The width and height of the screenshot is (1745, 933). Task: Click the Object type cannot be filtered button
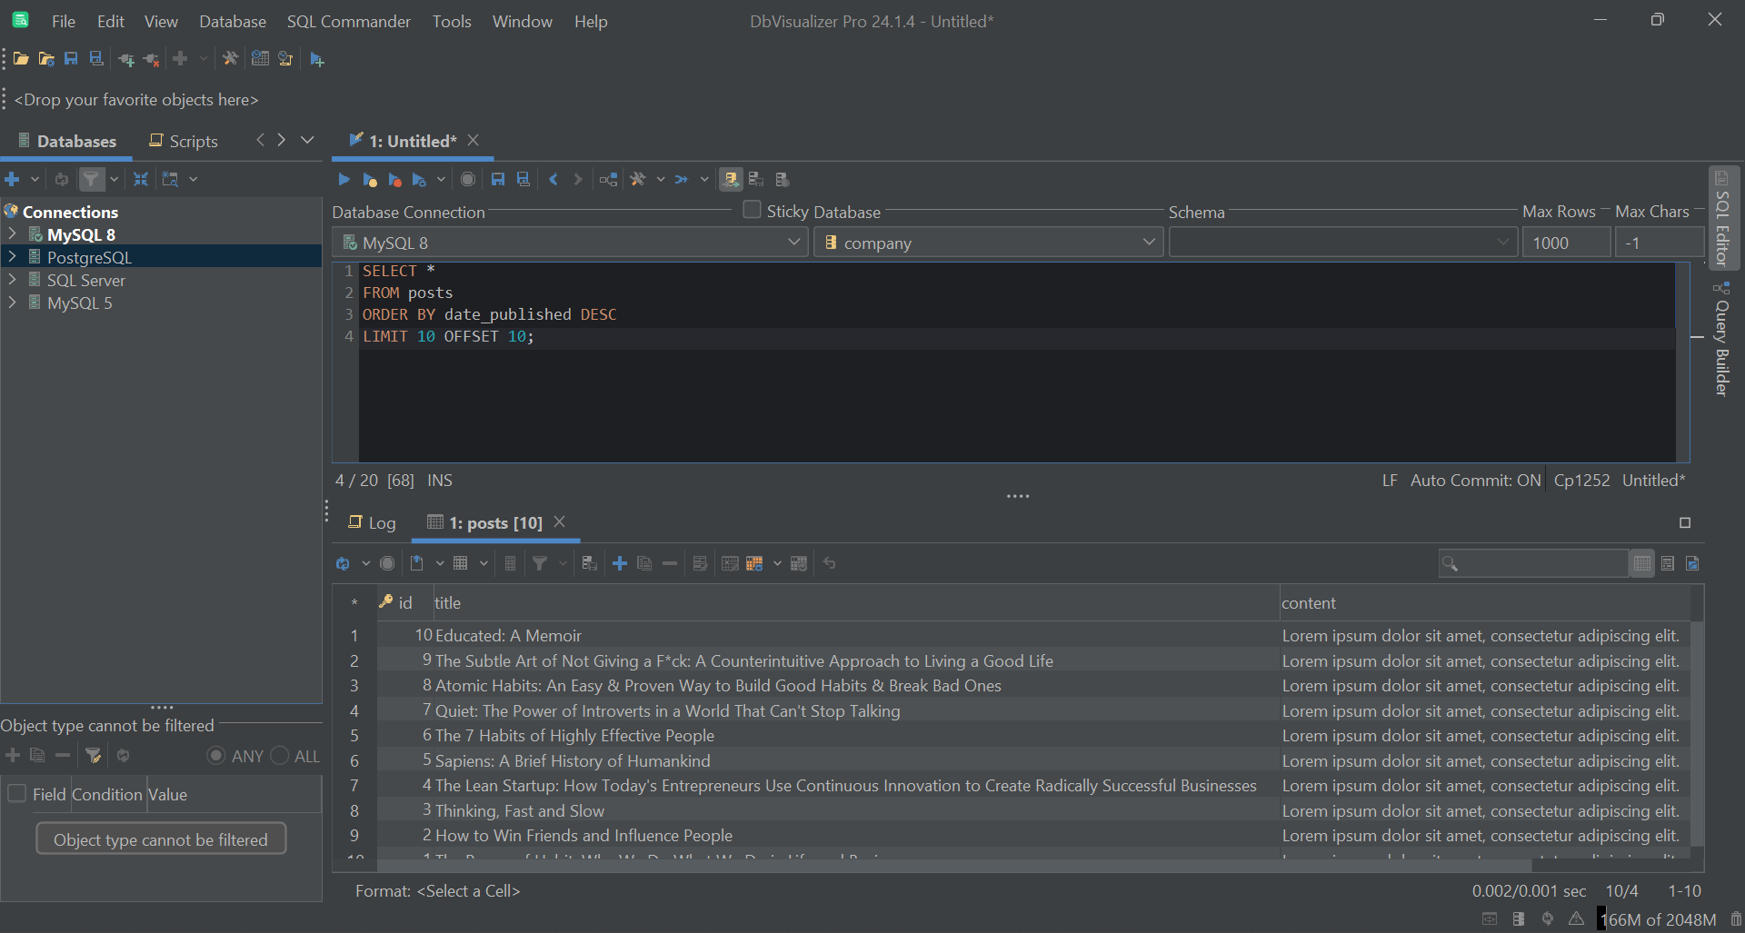[161, 839]
